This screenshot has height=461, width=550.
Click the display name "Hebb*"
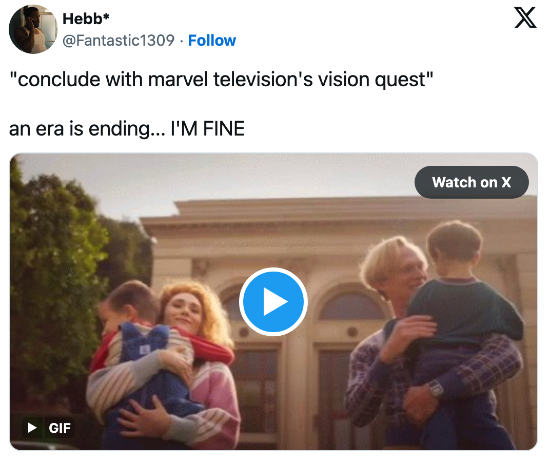coord(86,19)
